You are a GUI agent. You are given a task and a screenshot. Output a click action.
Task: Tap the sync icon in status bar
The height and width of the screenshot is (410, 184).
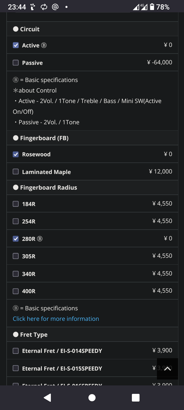[x=44, y=7]
